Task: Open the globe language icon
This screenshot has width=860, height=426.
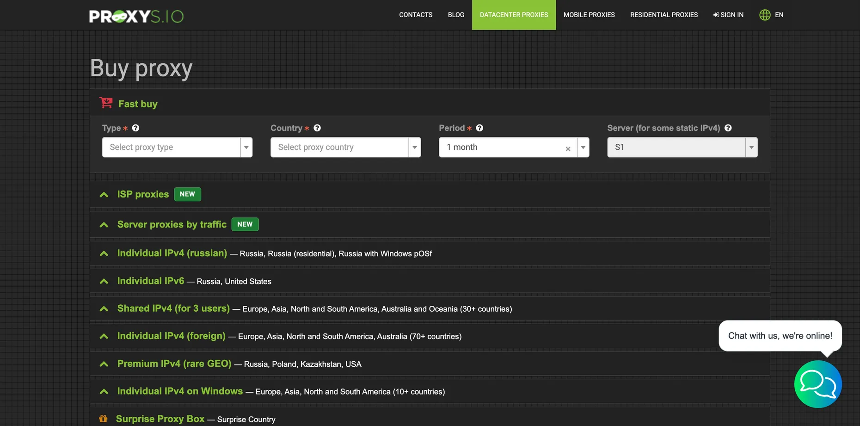Action: [x=765, y=15]
